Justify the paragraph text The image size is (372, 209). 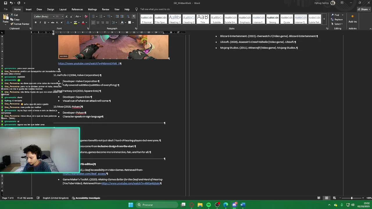pyautogui.click(x=107, y=23)
